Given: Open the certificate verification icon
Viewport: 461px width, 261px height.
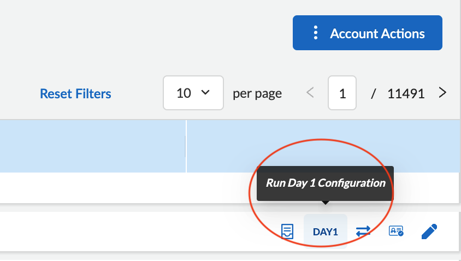Looking at the screenshot, I should (395, 232).
